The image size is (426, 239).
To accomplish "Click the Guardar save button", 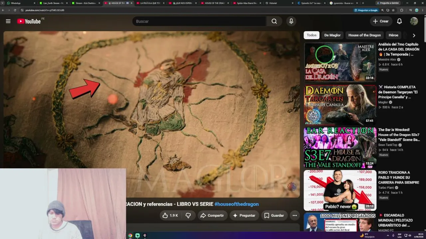I will 274,215.
